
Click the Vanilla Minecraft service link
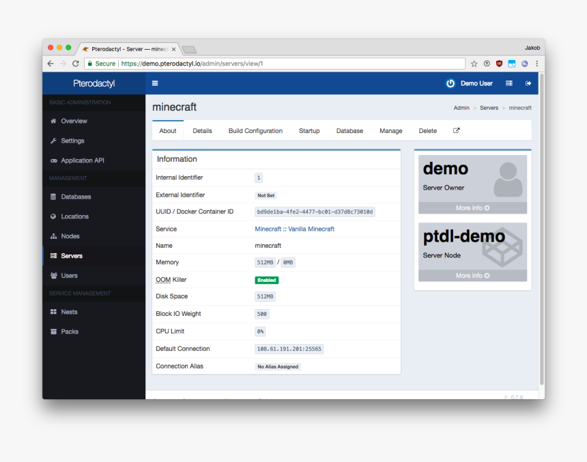311,229
